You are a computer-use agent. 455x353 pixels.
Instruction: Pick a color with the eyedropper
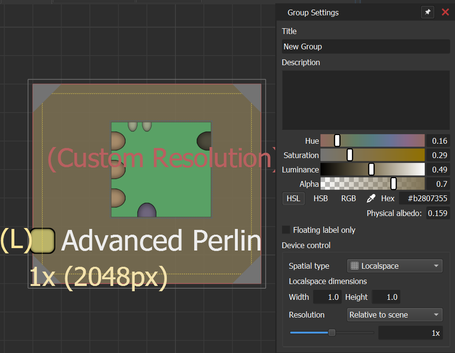click(371, 198)
